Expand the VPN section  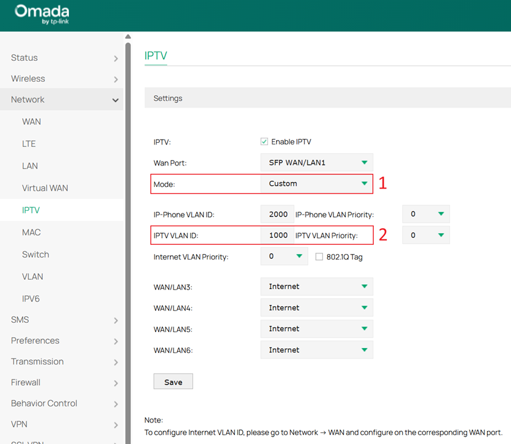tap(18, 424)
